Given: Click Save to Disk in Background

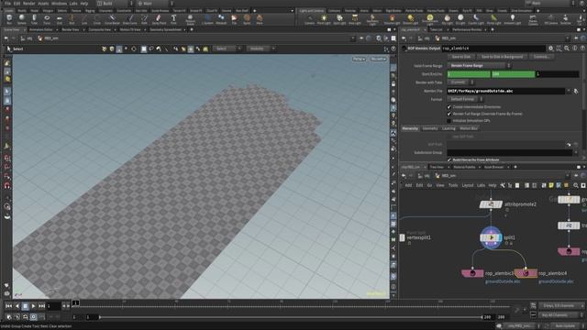Looking at the screenshot, I should (x=502, y=57).
